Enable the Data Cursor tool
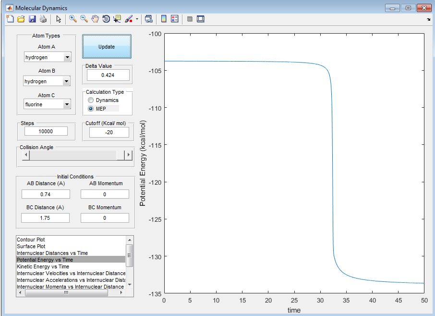The image size is (435, 316). 117,19
